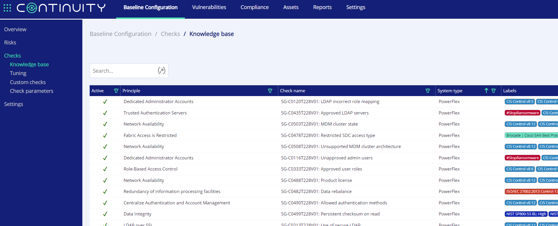
Task: Select 'SG-C0478T228V01: Restricted SDC access type' check
Action: [x=328, y=135]
